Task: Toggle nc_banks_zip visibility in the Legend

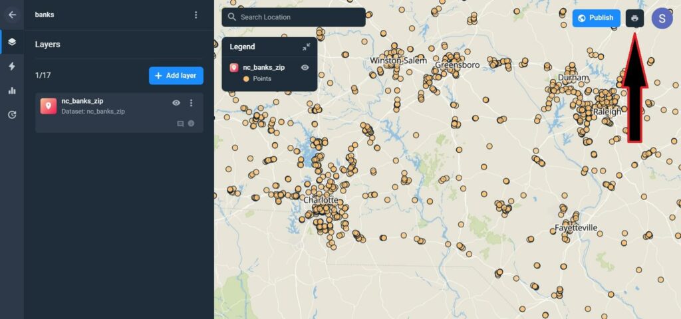Action: tap(305, 67)
